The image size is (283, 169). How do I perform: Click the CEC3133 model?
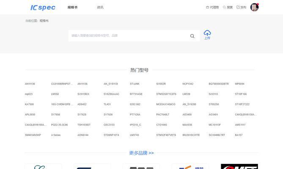(109, 125)
